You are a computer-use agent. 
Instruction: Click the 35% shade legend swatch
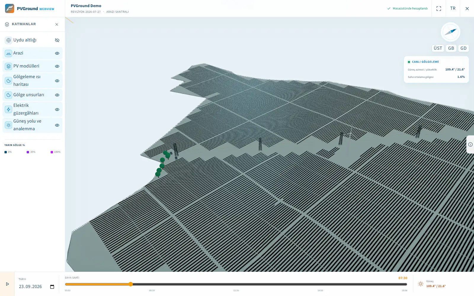point(28,152)
